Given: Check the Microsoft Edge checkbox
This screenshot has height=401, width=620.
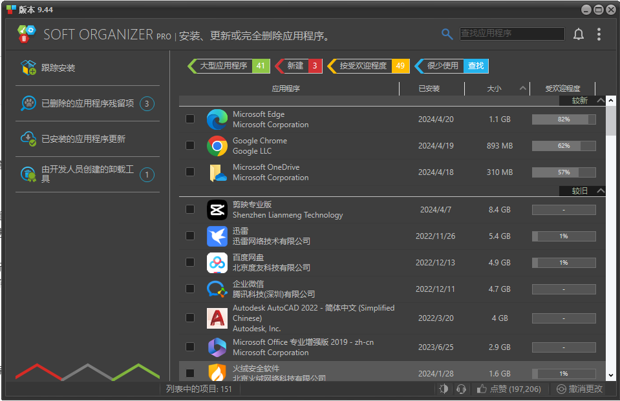Looking at the screenshot, I should [190, 119].
